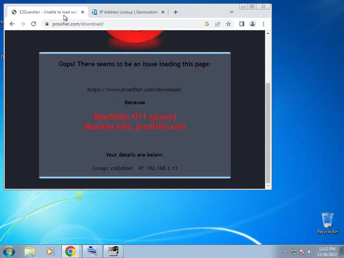
Task: Click scrollbar up arrow in browser page
Action: tap(268, 33)
